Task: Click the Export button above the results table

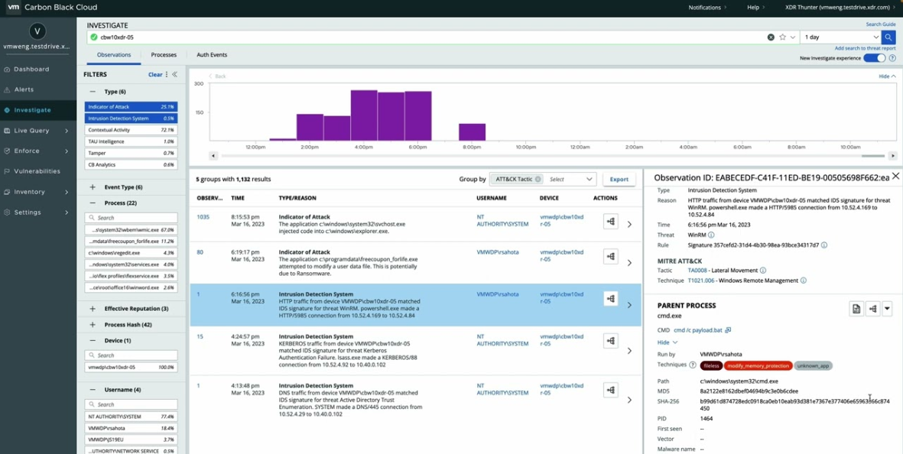Action: coord(619,179)
